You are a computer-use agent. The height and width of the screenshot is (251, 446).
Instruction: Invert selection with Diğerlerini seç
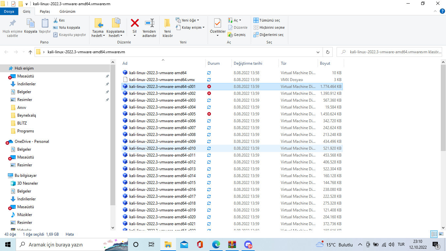268,35
